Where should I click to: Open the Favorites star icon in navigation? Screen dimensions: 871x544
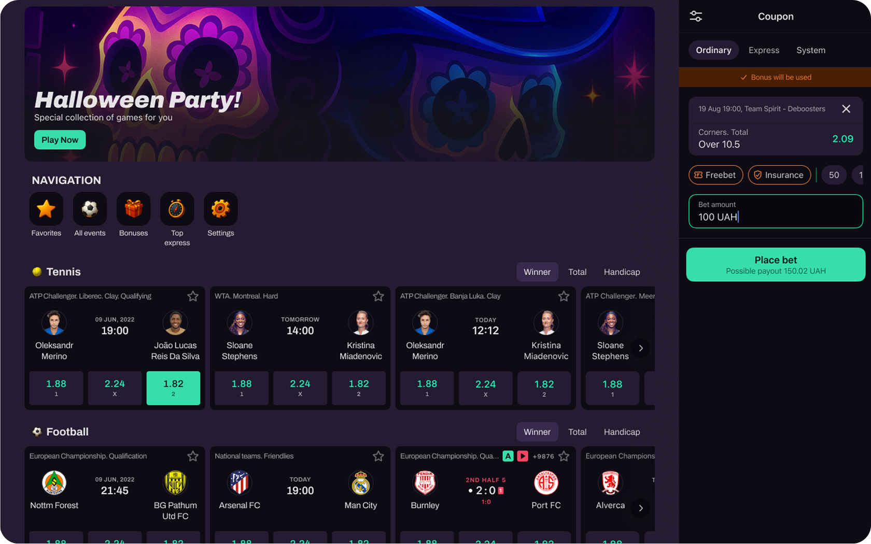tap(46, 209)
